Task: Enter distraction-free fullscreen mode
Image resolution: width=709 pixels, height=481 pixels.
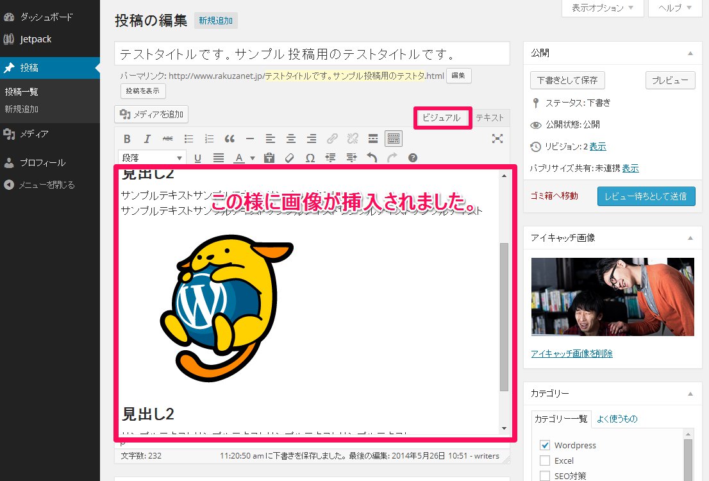Action: [497, 139]
